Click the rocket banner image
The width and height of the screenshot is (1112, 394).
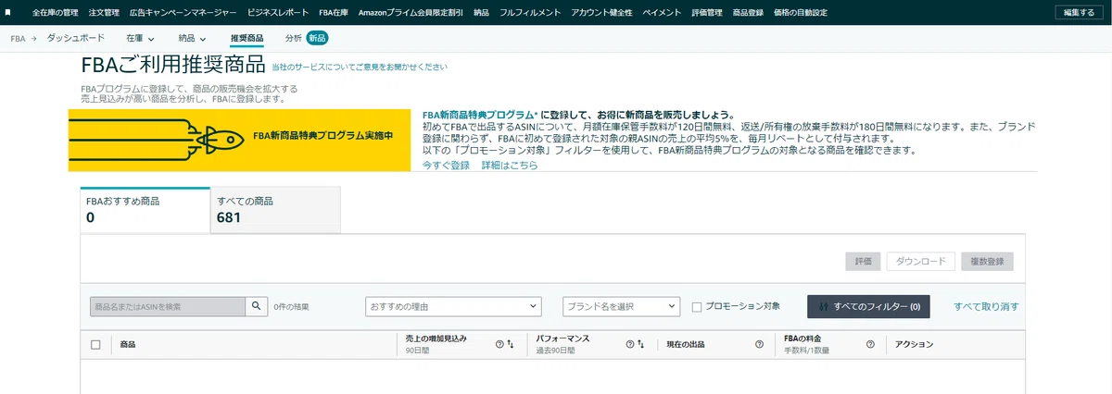(x=239, y=141)
